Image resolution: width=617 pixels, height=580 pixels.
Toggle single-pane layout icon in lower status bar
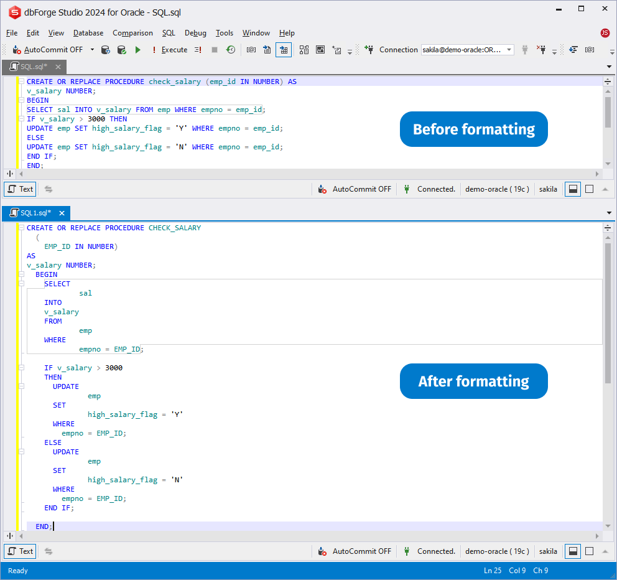(x=589, y=551)
